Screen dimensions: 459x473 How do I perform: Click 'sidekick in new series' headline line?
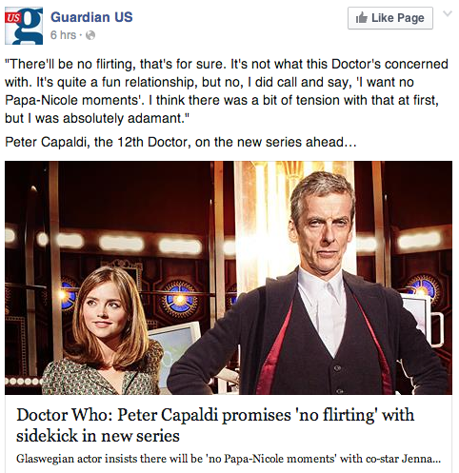click(x=98, y=436)
